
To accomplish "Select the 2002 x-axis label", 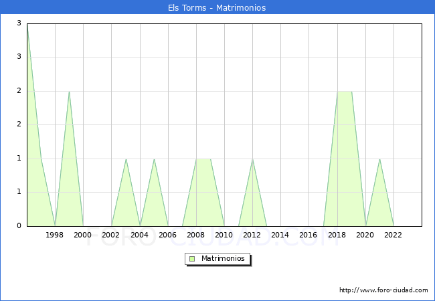I will [x=111, y=235].
